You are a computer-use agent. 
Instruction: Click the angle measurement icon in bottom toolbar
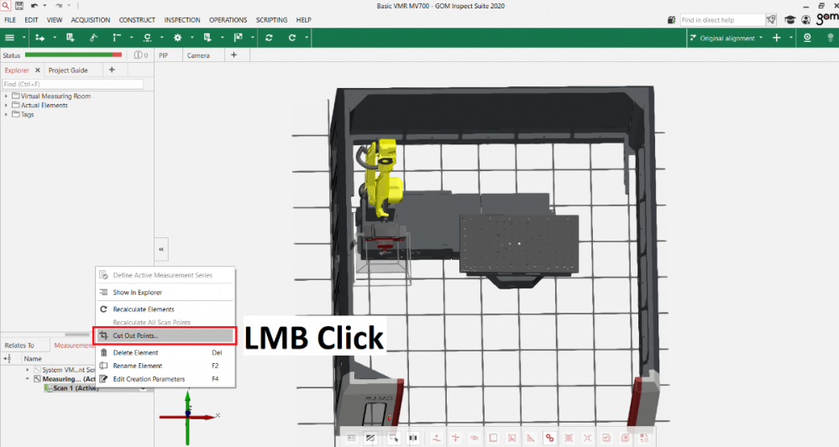(531, 438)
